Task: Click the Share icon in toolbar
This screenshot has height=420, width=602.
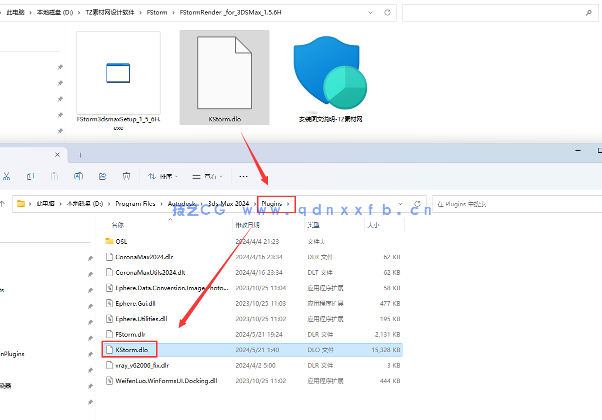Action: point(102,176)
